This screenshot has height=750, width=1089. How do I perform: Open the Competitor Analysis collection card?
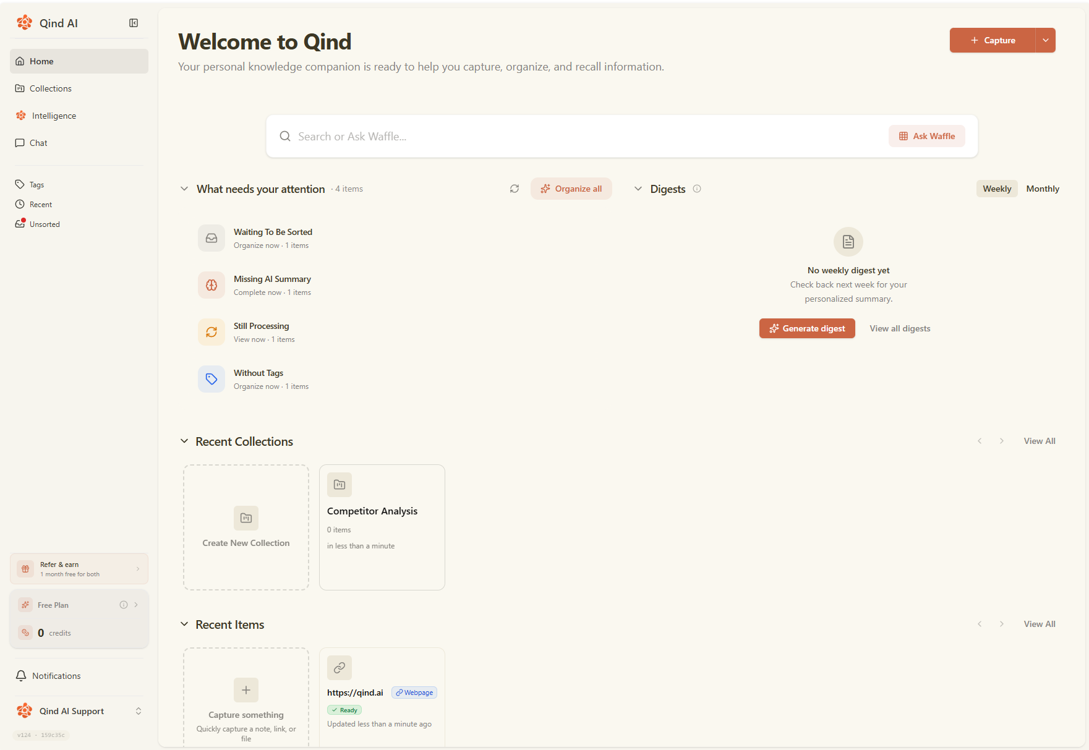point(382,527)
